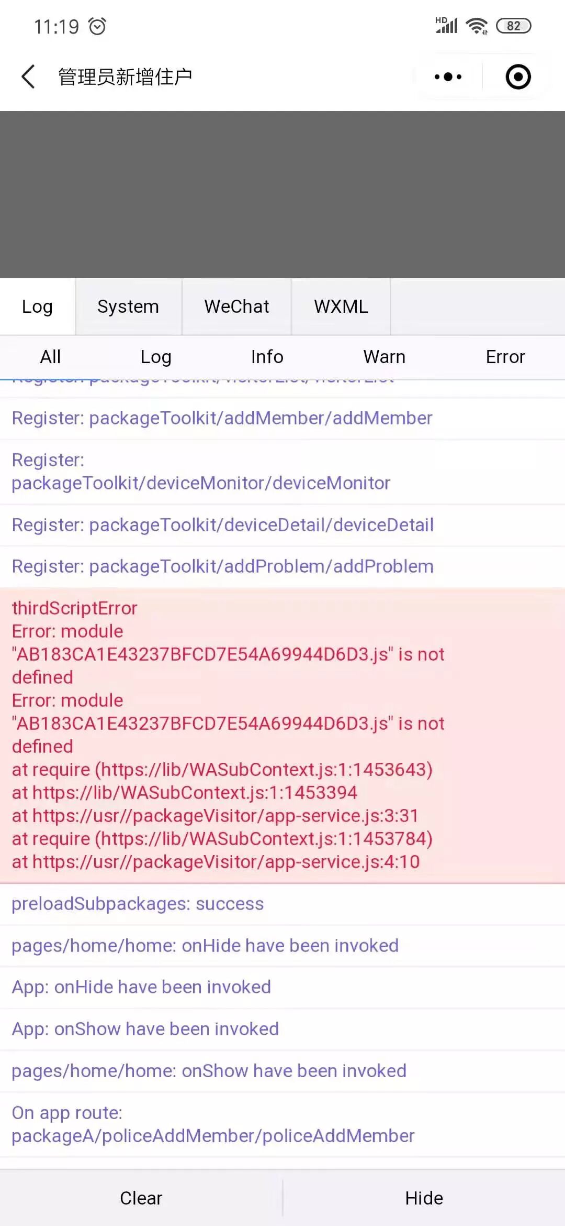Open the three-dot more menu
Viewport: 565px width, 1226px height.
448,77
